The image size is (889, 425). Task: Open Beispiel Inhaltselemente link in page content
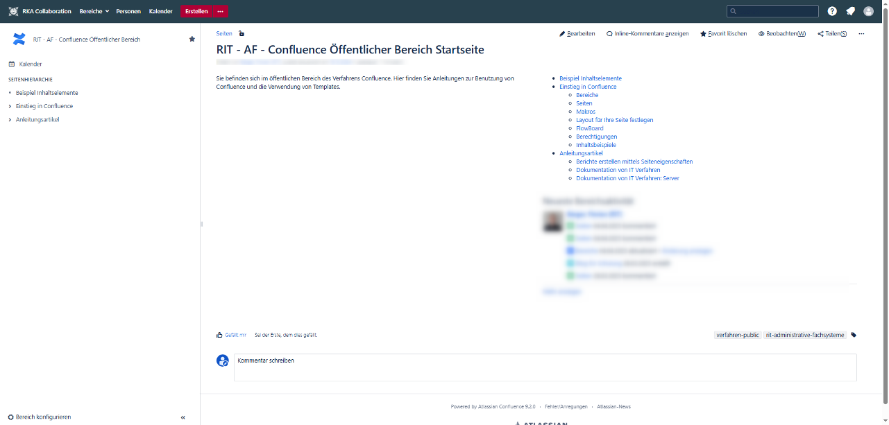tap(591, 78)
